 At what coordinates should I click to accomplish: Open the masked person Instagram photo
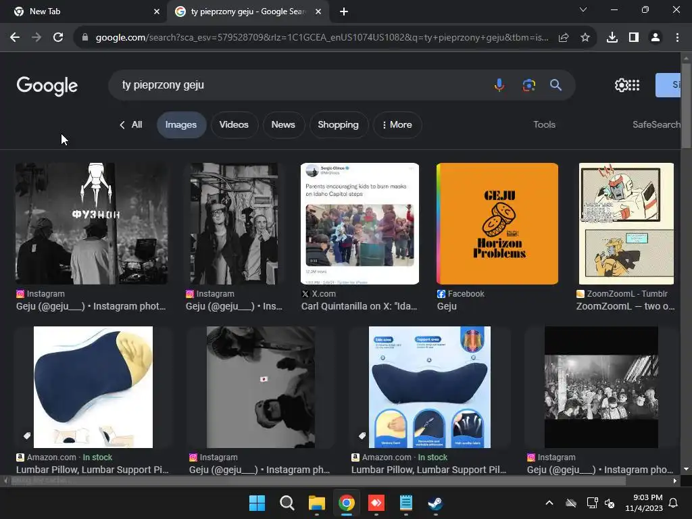(x=261, y=387)
